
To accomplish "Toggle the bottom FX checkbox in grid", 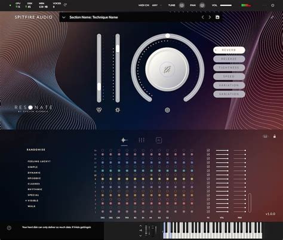I will click(208, 211).
